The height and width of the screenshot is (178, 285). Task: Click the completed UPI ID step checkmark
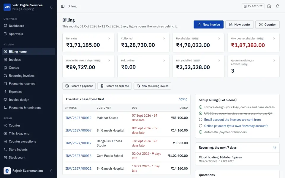point(200,113)
